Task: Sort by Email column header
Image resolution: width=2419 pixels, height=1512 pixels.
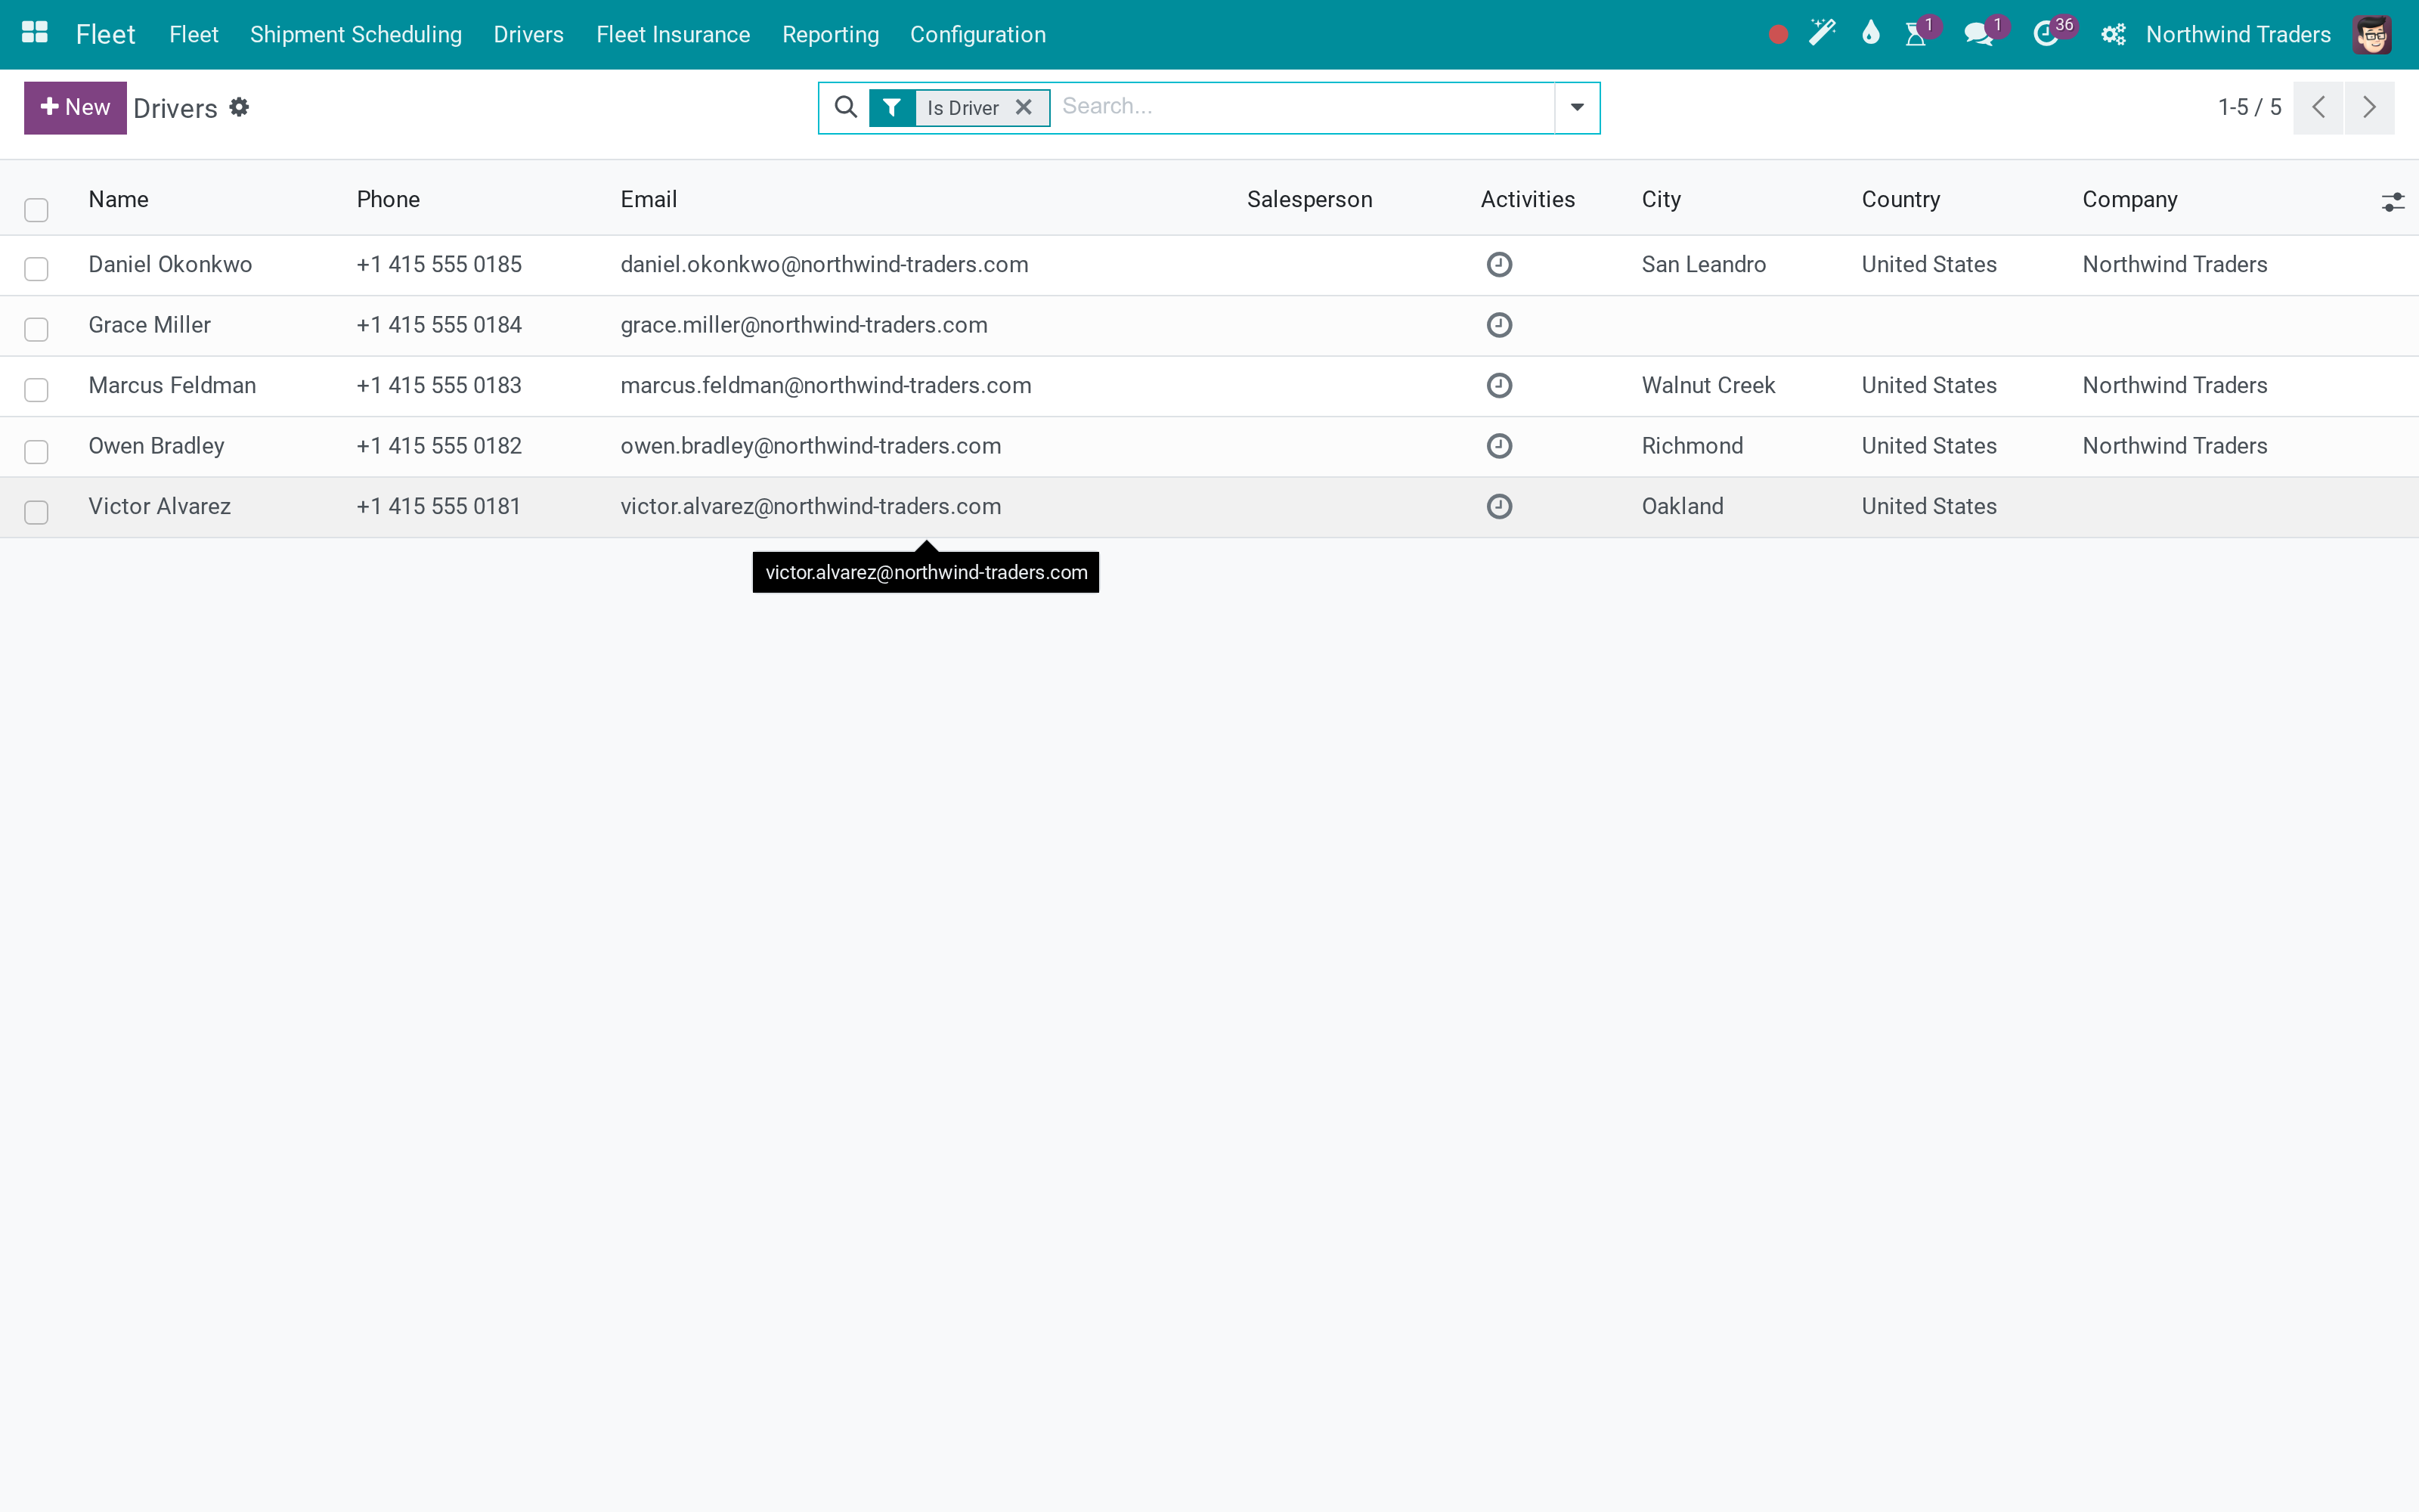Action: coord(648,199)
